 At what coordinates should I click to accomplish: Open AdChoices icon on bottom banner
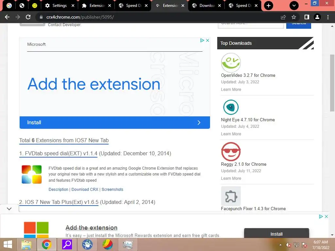click(x=321, y=216)
